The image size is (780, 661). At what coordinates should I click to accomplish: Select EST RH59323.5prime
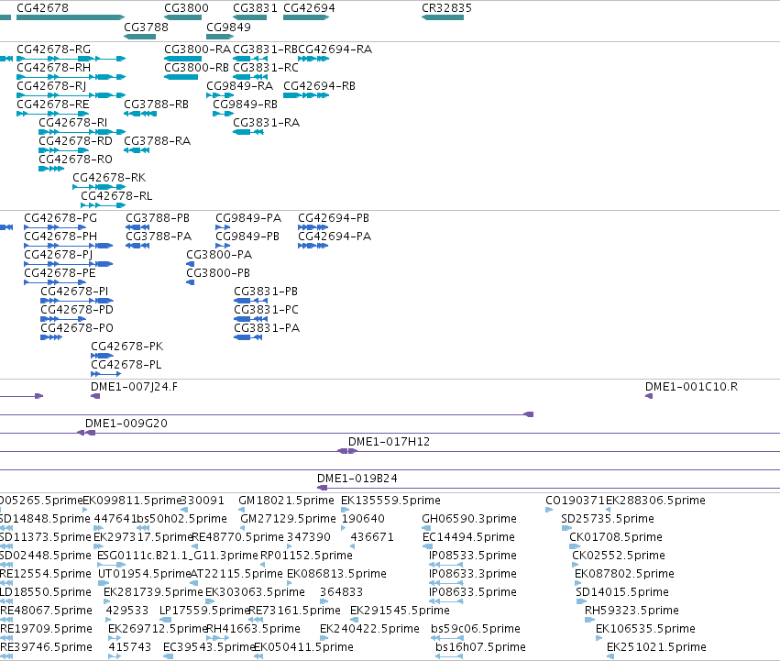tap(632, 611)
